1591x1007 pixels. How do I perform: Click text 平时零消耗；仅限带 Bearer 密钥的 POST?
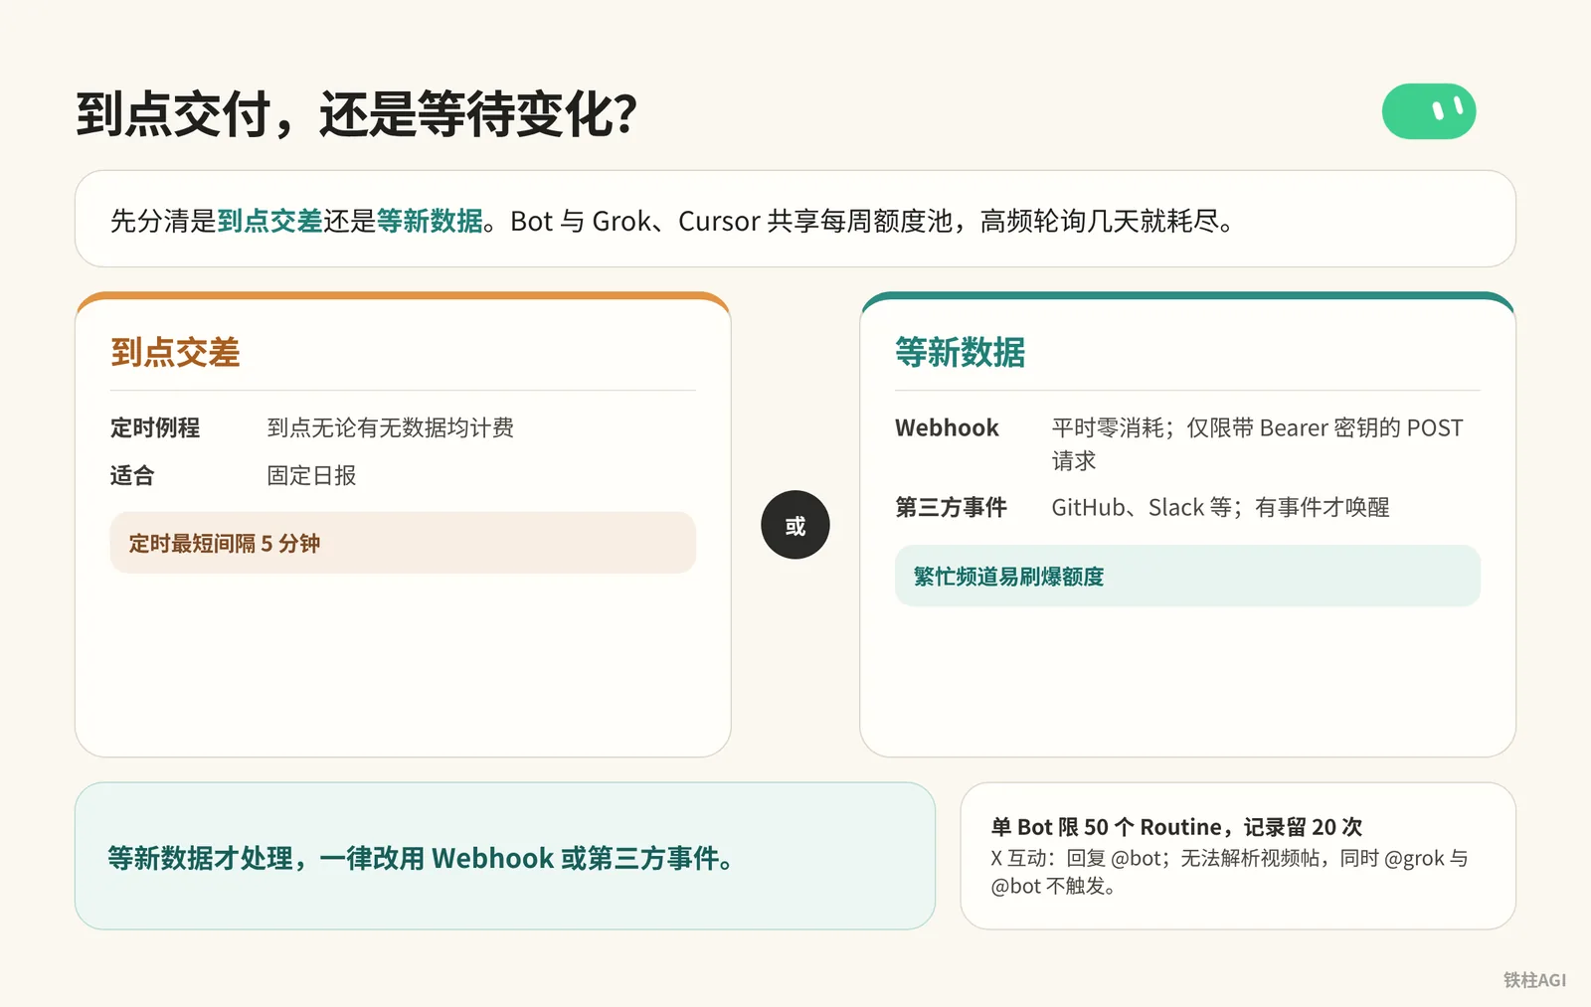click(1258, 427)
